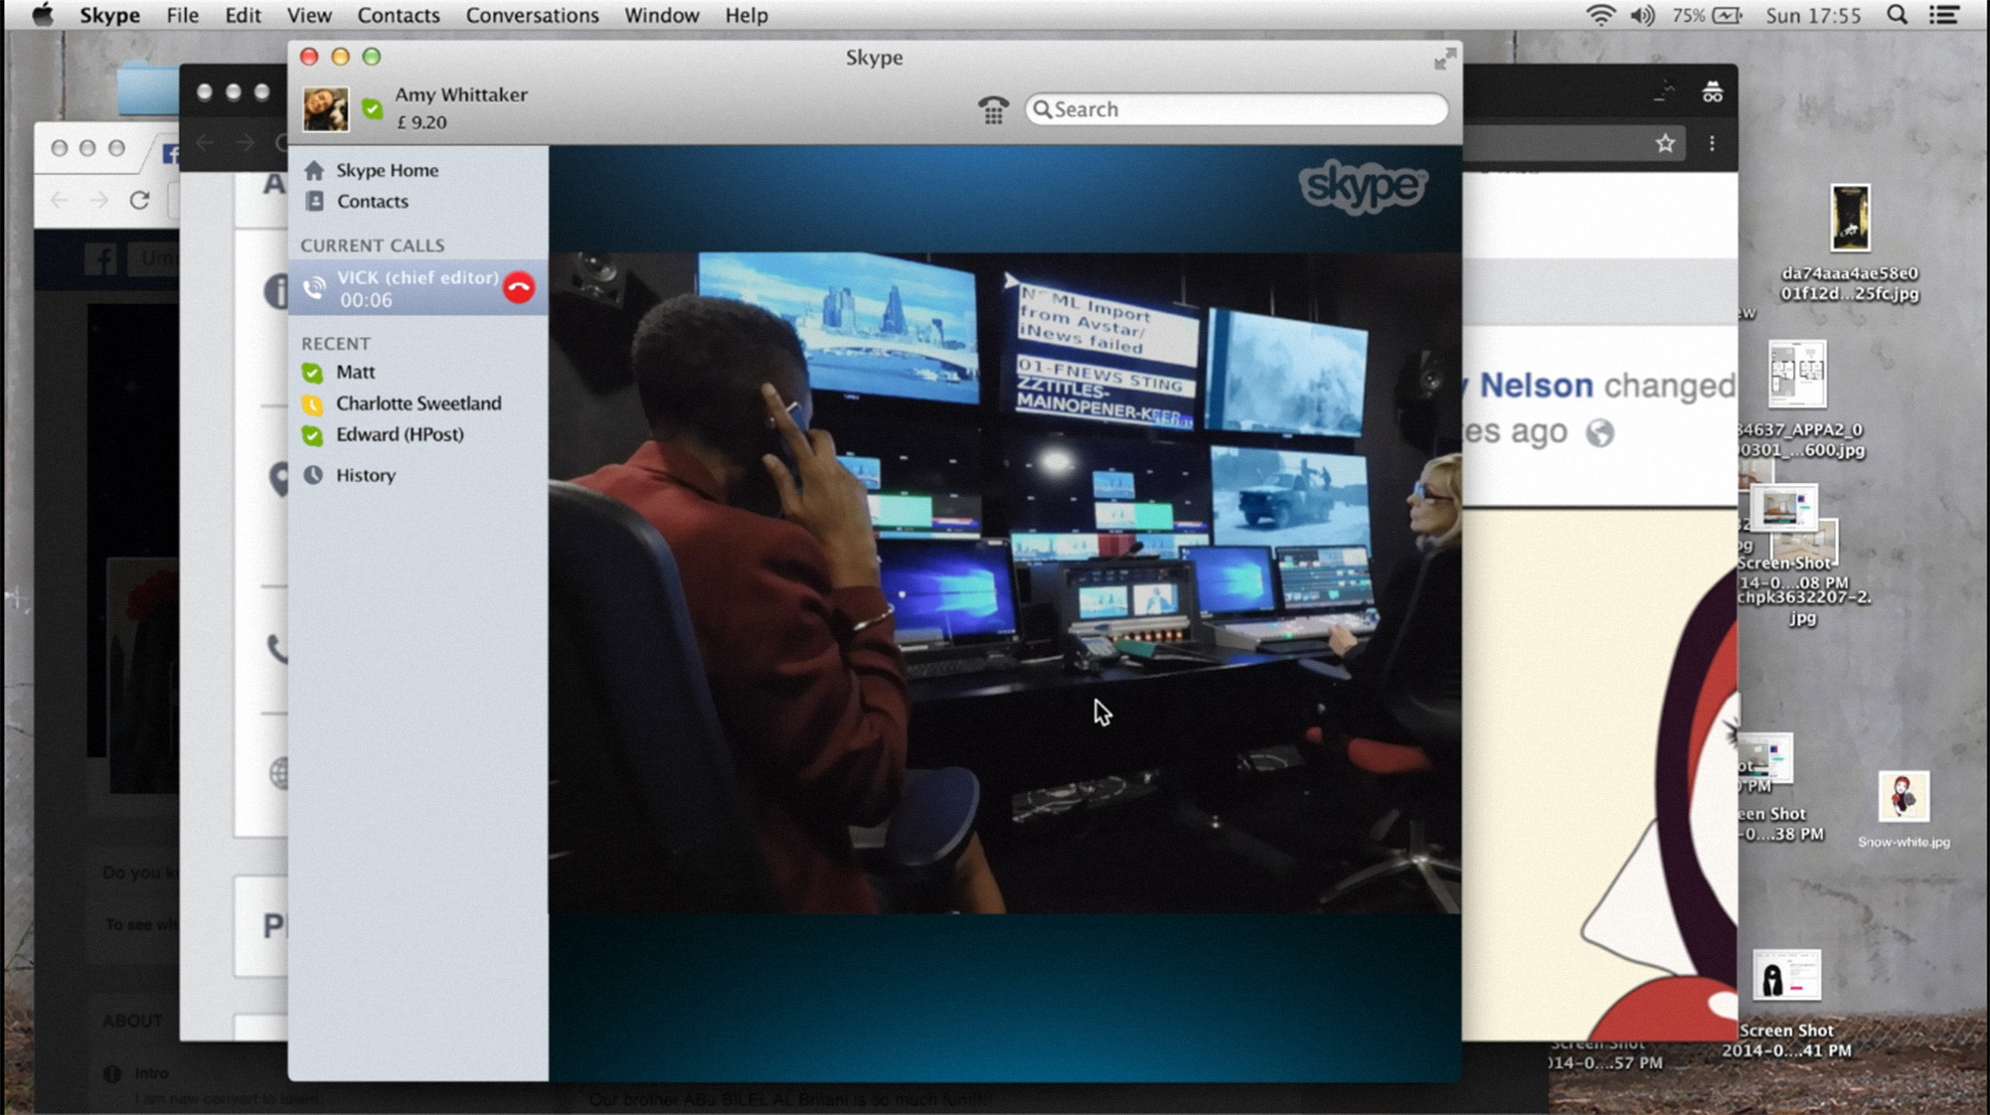Image resolution: width=1990 pixels, height=1115 pixels.
Task: Open the Skype dial pad
Action: (993, 109)
